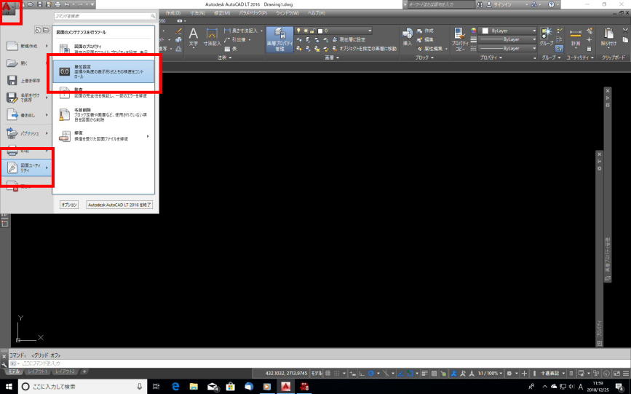Click the red A application menu button
Screen dimensions: 631x394
tap(8, 9)
